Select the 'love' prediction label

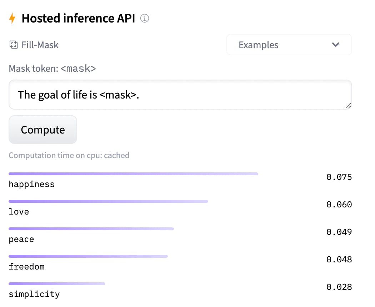pyautogui.click(x=19, y=212)
